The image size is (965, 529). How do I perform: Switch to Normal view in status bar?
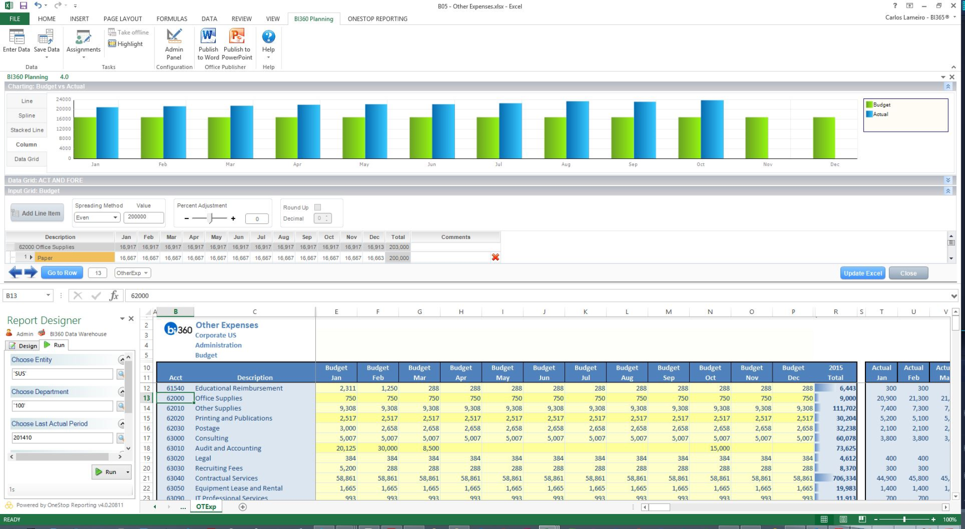coord(824,519)
